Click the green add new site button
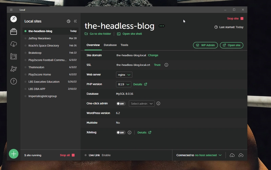 (x=14, y=154)
